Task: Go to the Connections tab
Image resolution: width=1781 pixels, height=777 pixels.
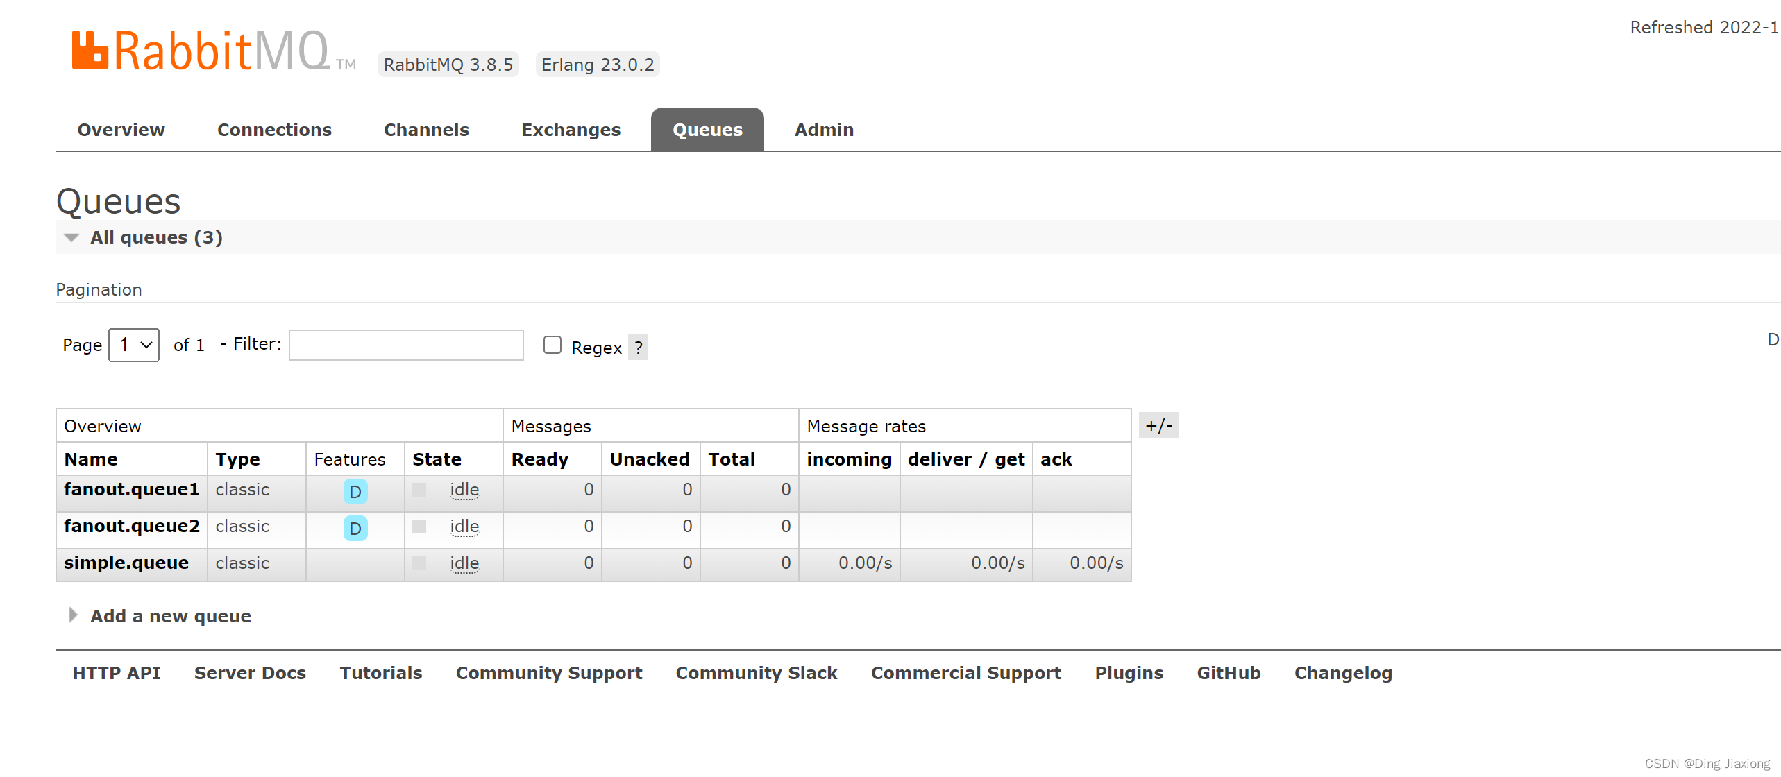Action: click(274, 130)
